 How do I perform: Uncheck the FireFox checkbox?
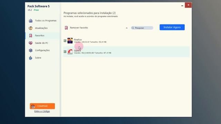click(x=65, y=41)
